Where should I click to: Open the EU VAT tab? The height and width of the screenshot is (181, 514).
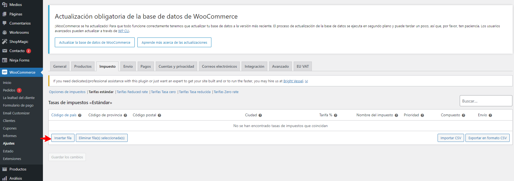(x=303, y=66)
